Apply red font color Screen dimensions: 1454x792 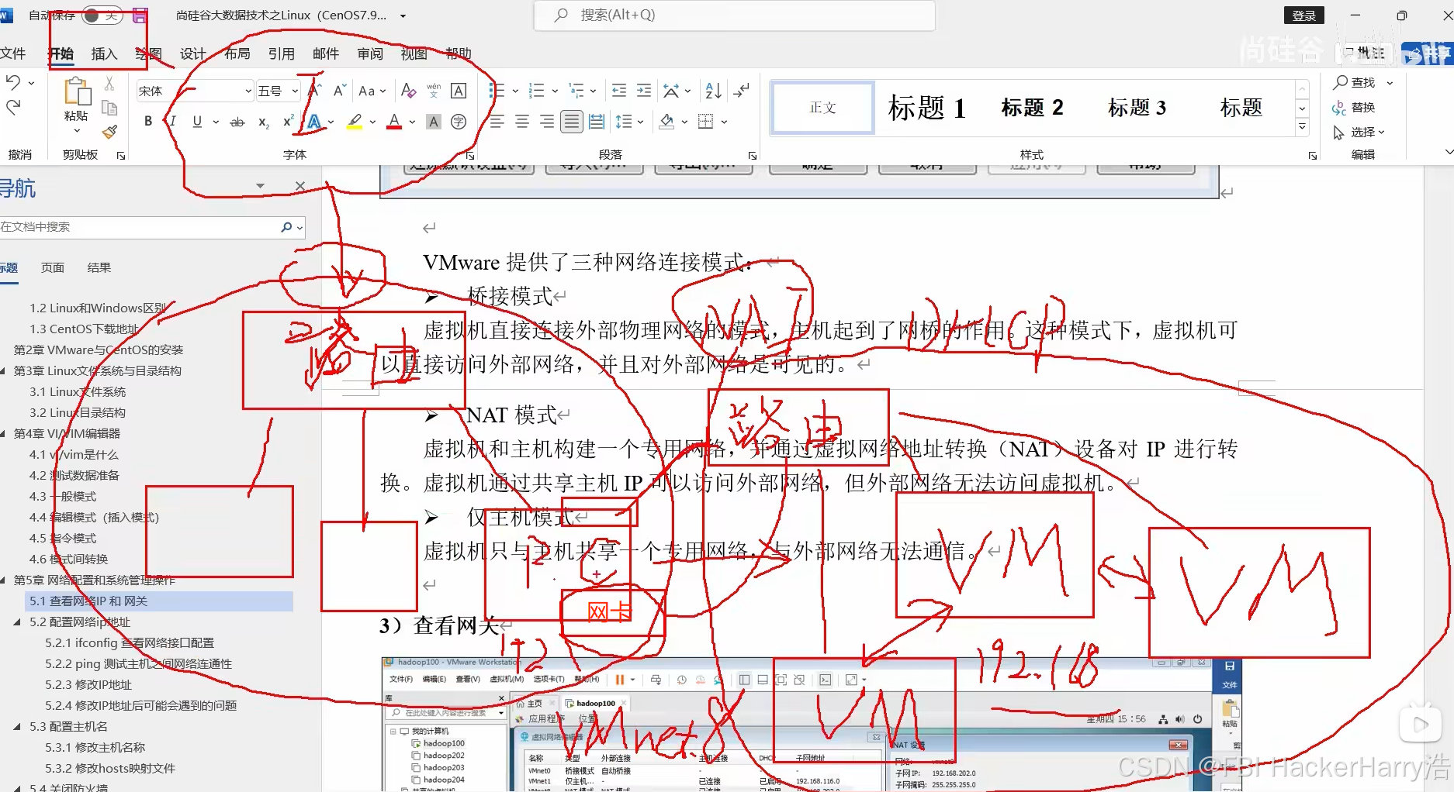point(394,122)
